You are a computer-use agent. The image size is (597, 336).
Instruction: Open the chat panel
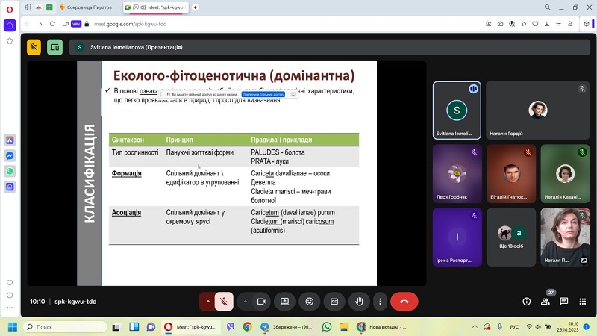coord(564,302)
